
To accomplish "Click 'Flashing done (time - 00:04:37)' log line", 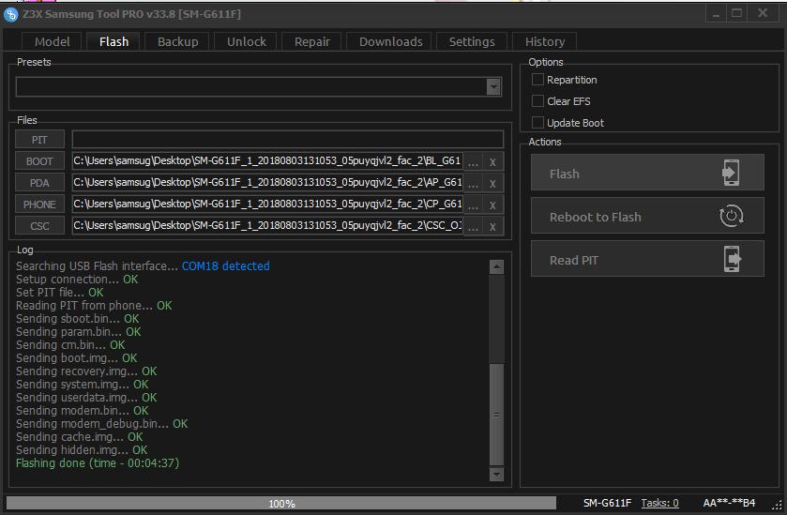I will pos(98,463).
